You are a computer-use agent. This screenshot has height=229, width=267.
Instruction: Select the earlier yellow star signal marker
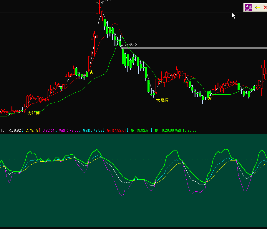tap(91, 72)
